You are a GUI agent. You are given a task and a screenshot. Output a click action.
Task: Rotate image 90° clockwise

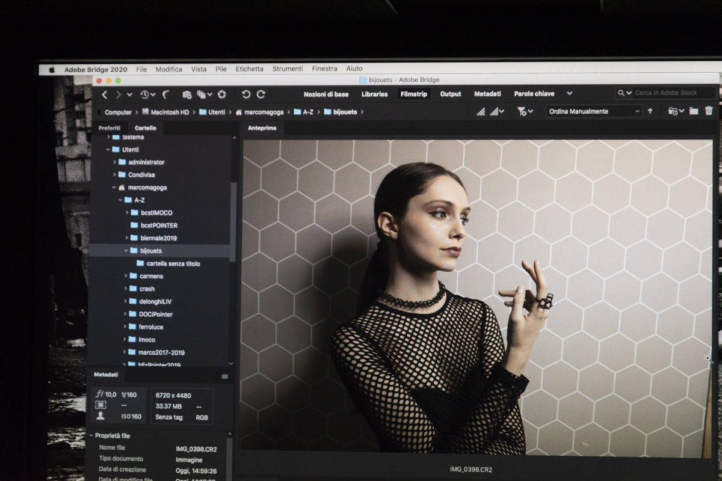pos(261,94)
